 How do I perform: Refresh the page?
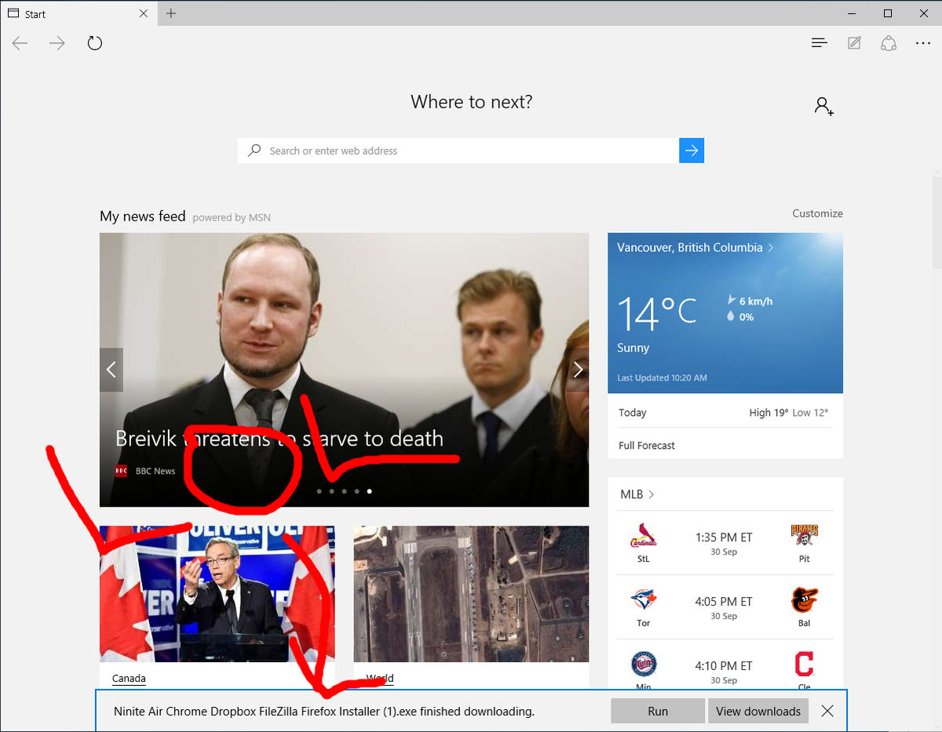click(95, 43)
